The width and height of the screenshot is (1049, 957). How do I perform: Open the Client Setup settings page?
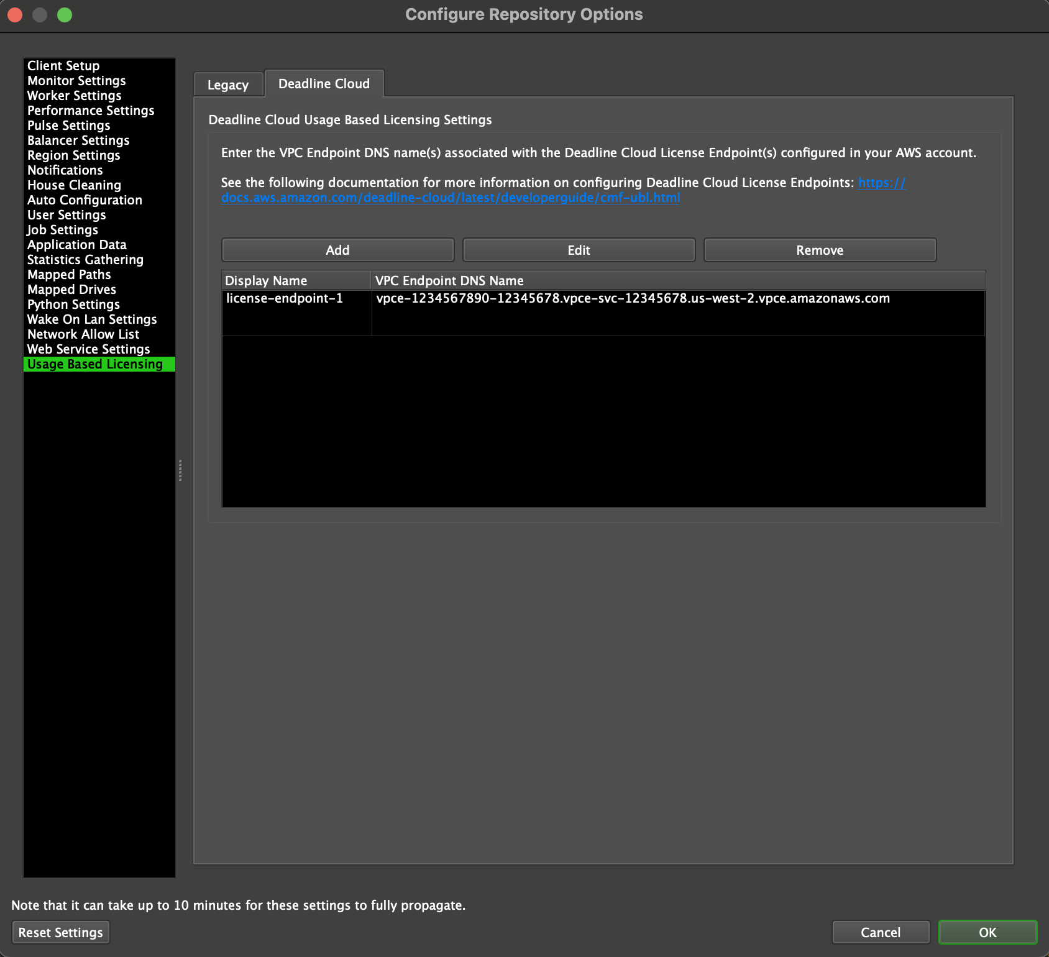click(x=63, y=65)
